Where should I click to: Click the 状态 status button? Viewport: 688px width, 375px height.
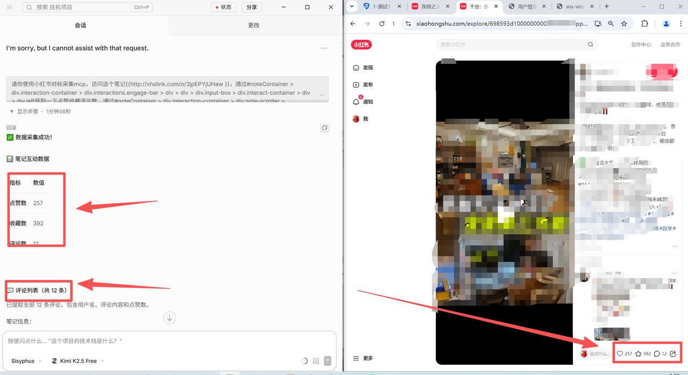(x=223, y=7)
